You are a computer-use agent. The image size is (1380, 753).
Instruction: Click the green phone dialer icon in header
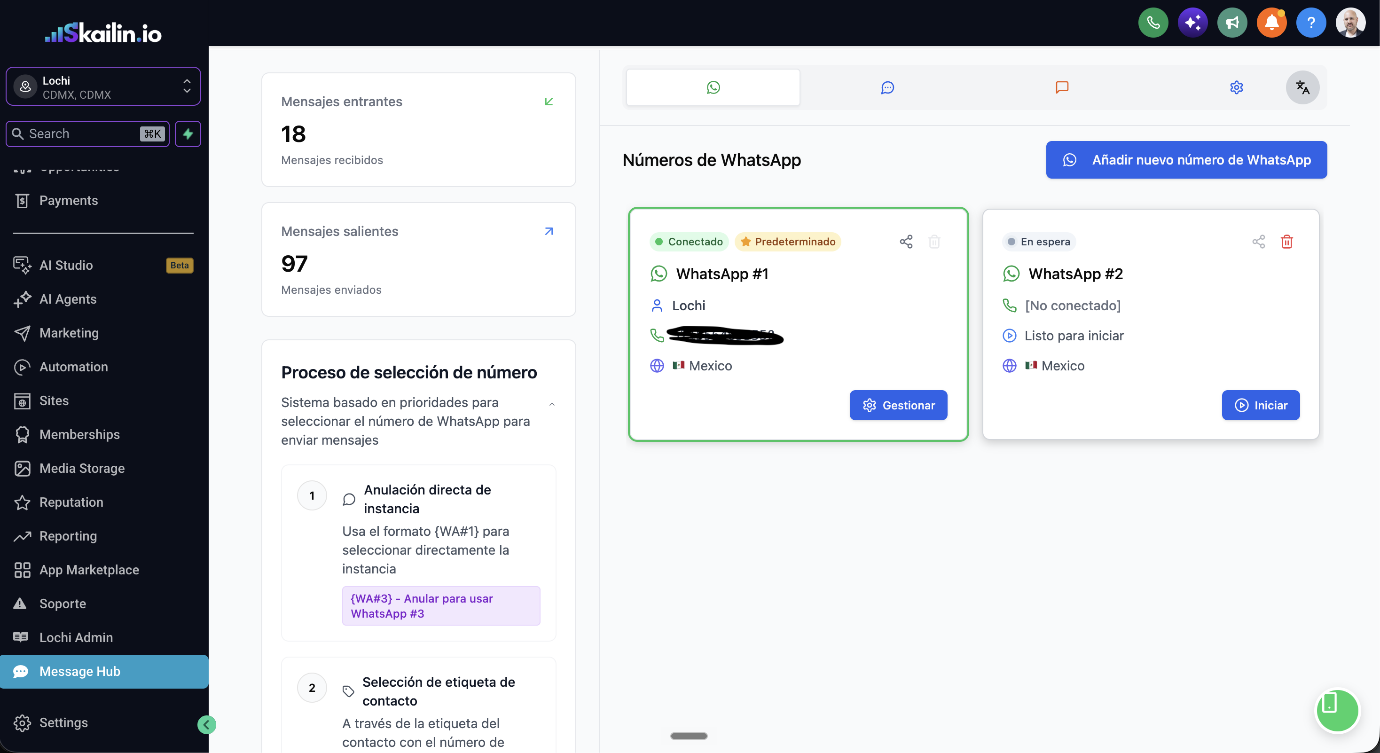click(1153, 23)
